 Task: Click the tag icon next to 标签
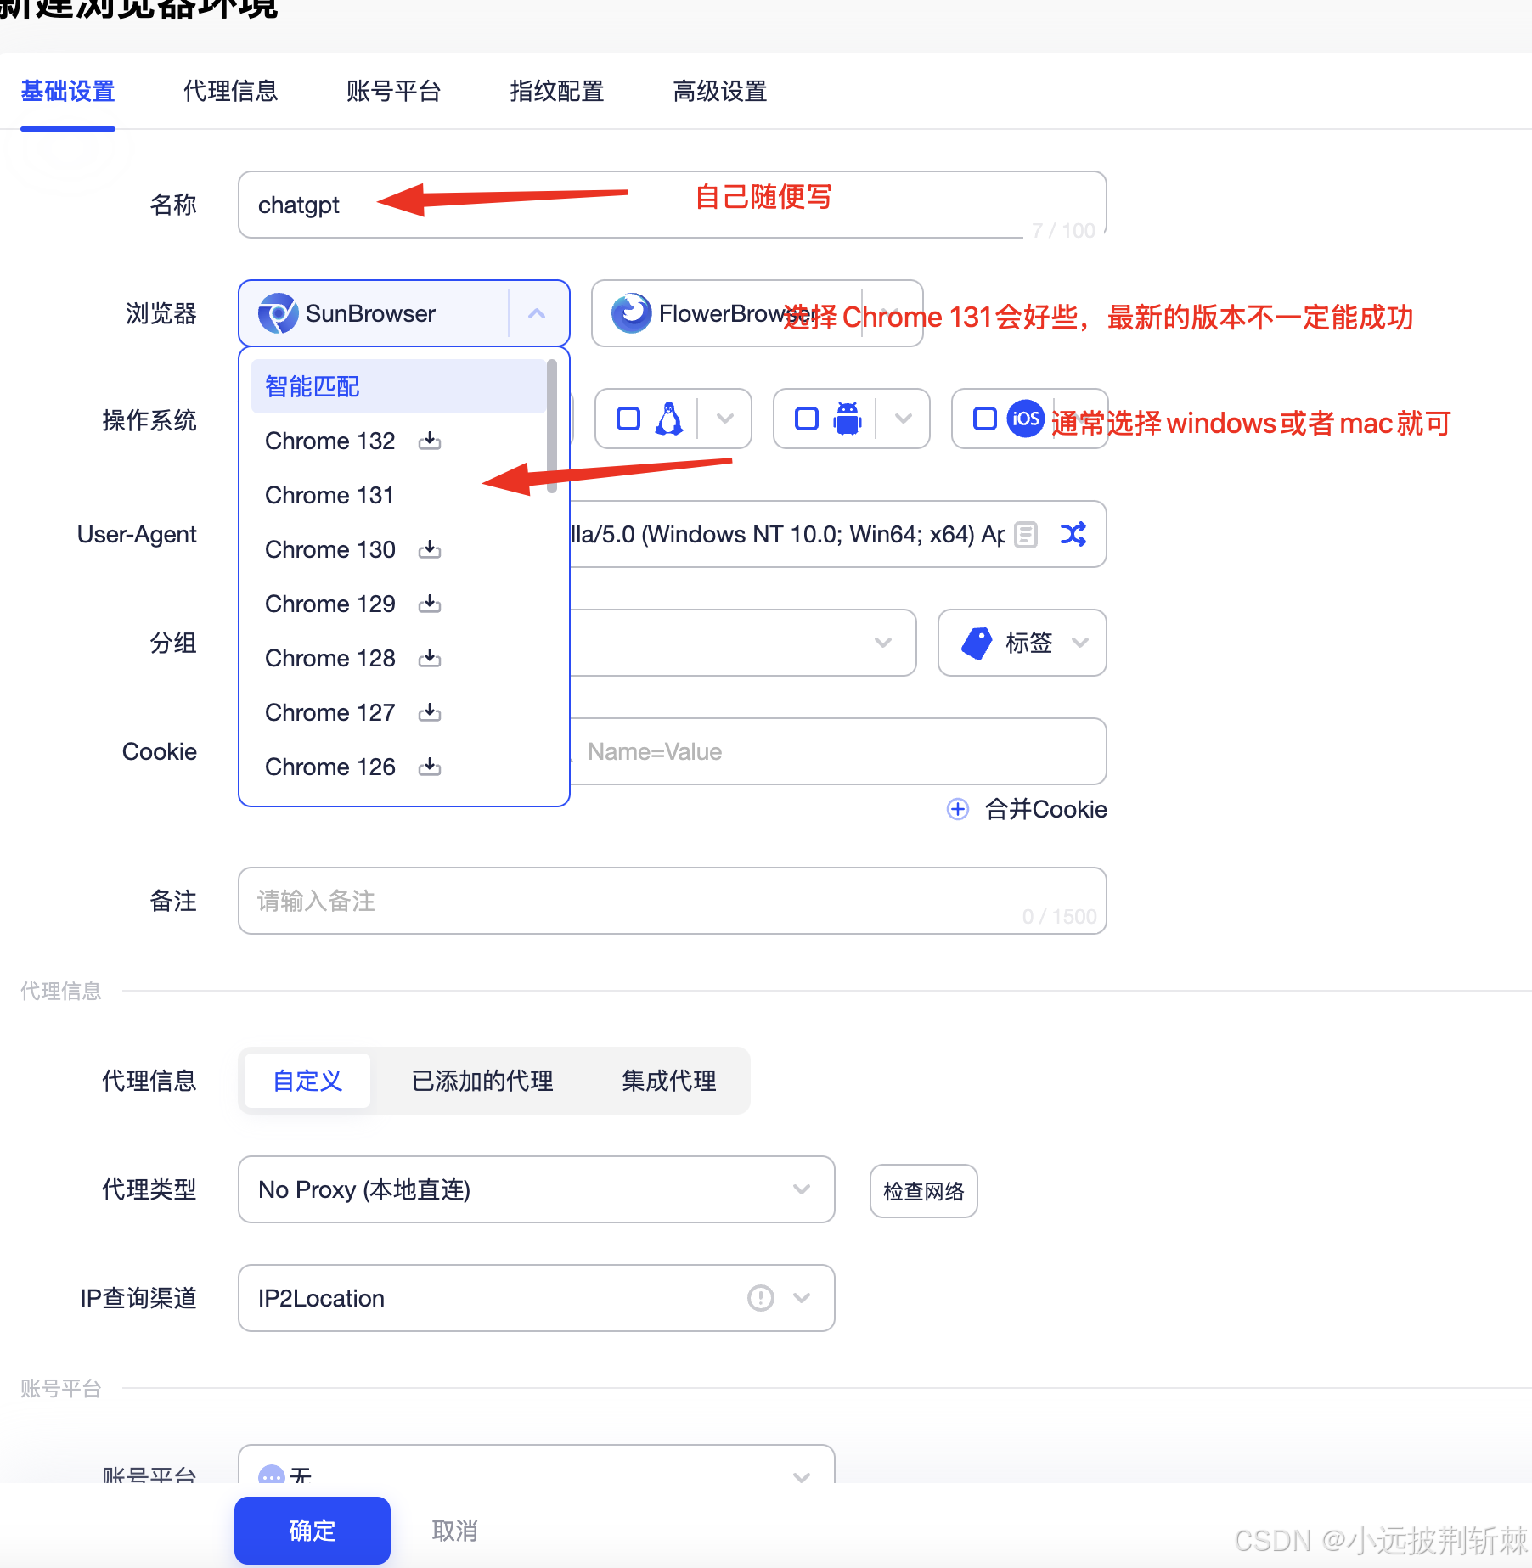pos(977,643)
